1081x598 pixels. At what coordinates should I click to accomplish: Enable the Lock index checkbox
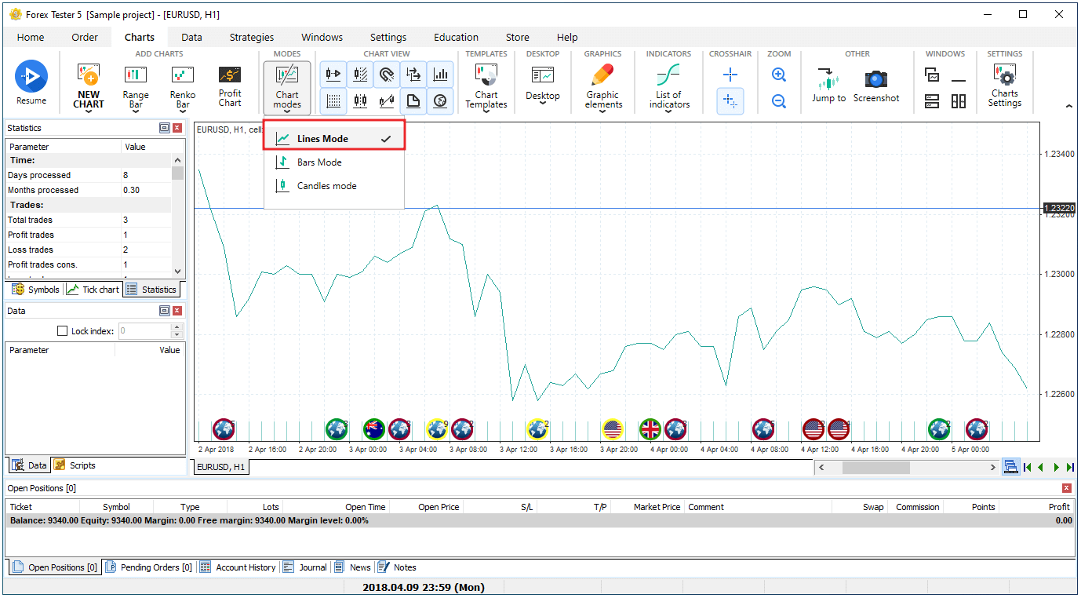[64, 331]
